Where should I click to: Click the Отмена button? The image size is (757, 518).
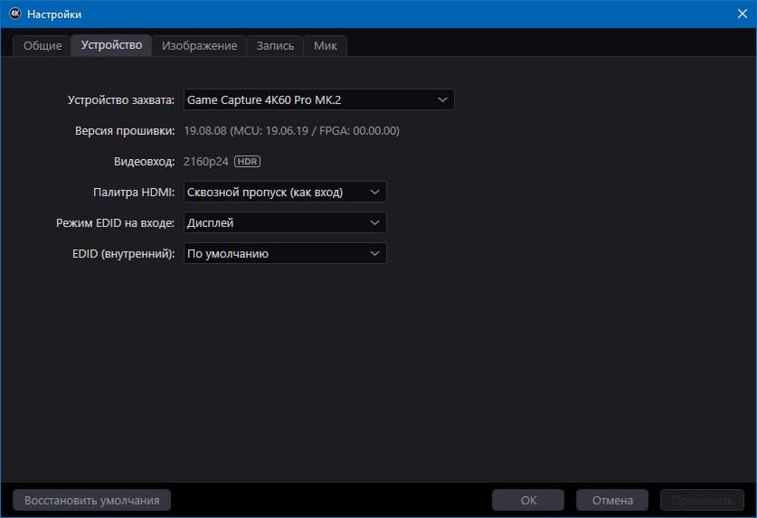click(x=612, y=500)
